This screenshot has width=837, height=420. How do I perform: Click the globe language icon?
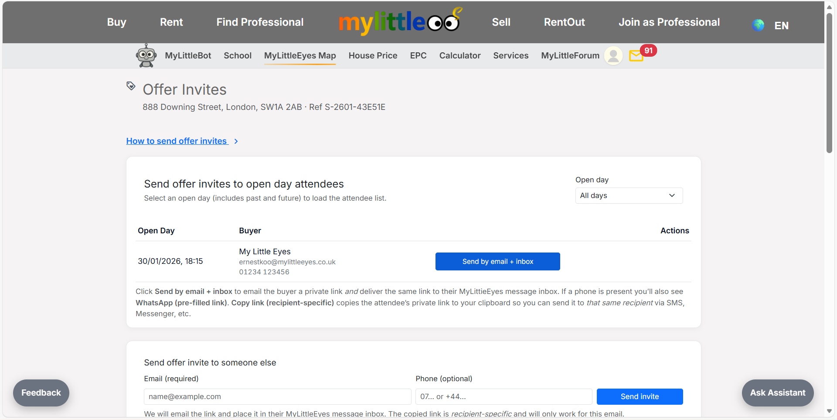coord(758,25)
